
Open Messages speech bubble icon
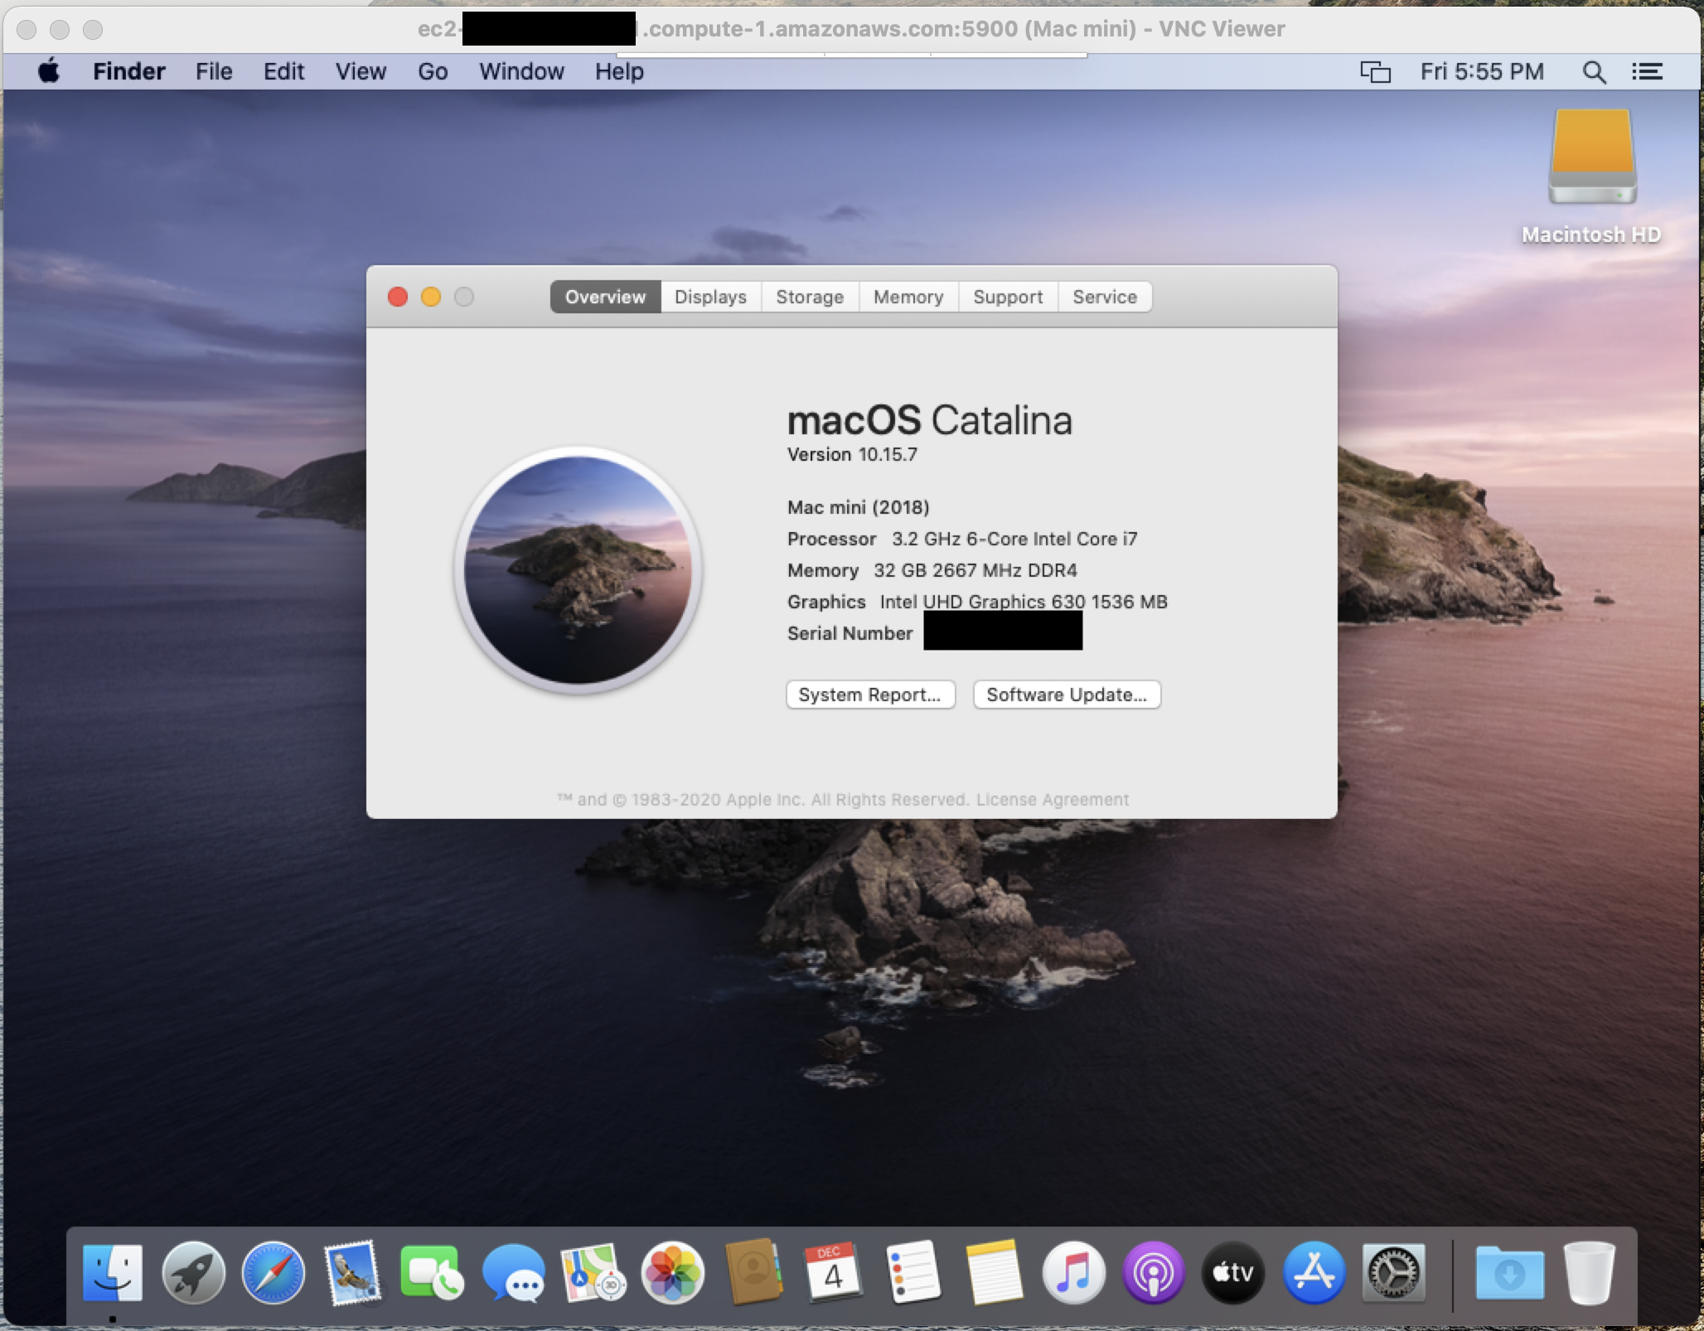click(x=513, y=1273)
